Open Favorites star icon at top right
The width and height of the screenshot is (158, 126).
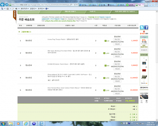tap(153, 5)
